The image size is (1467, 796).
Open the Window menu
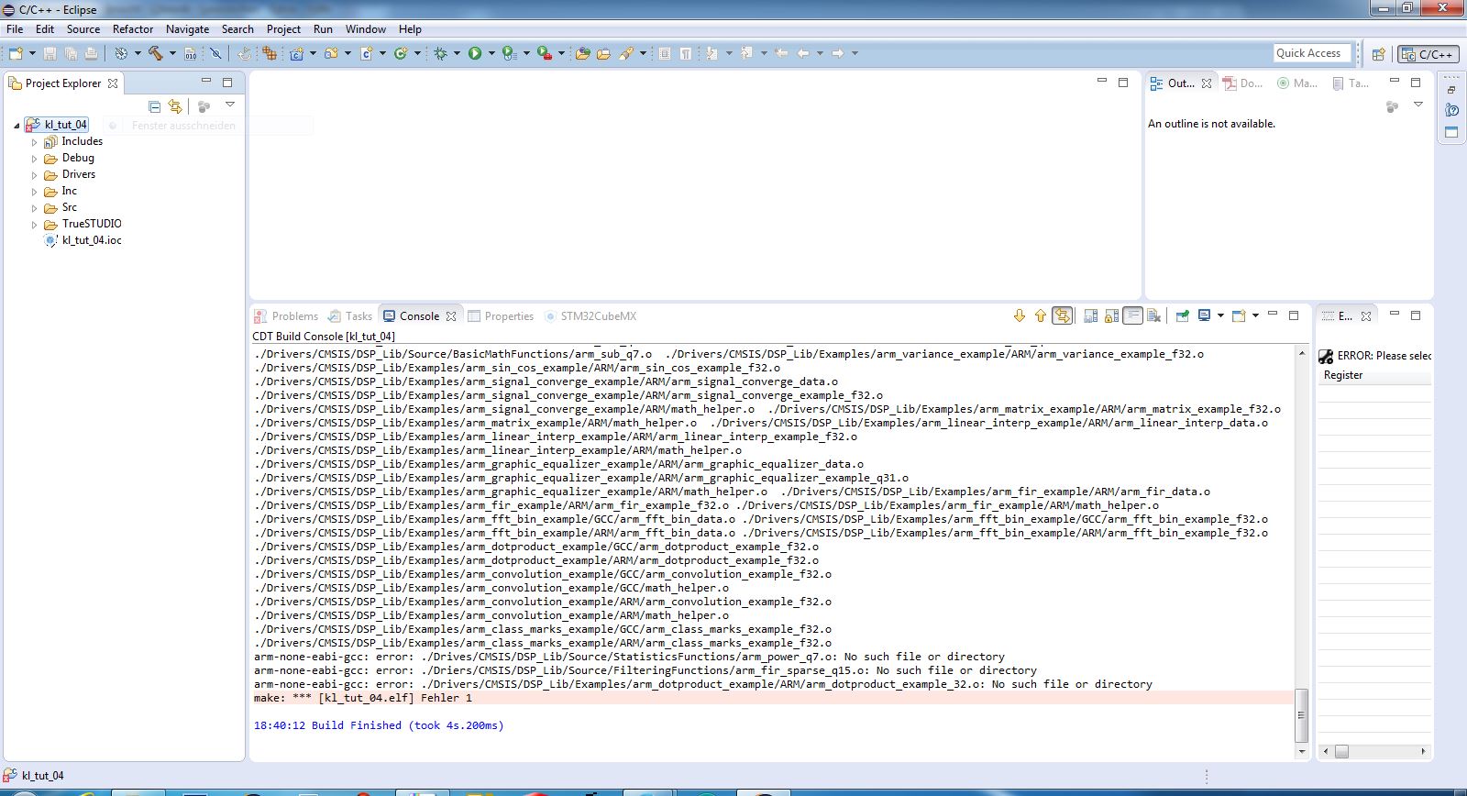(x=366, y=29)
